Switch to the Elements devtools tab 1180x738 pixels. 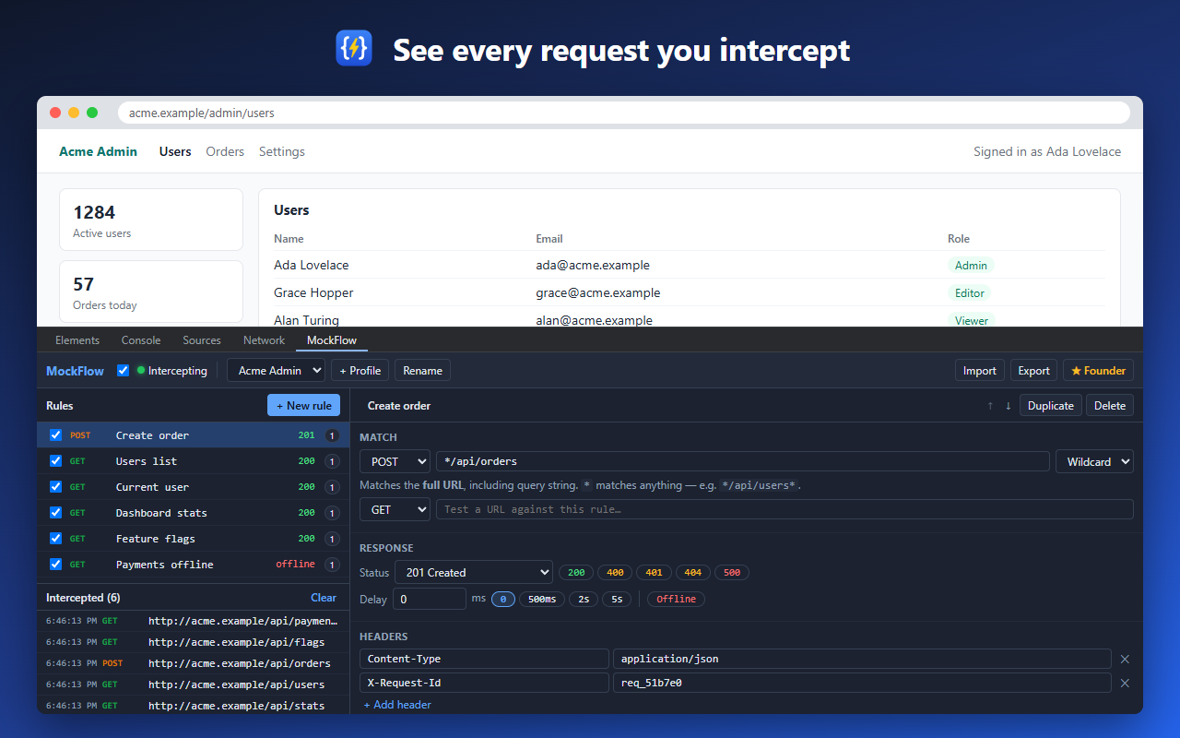pos(77,340)
